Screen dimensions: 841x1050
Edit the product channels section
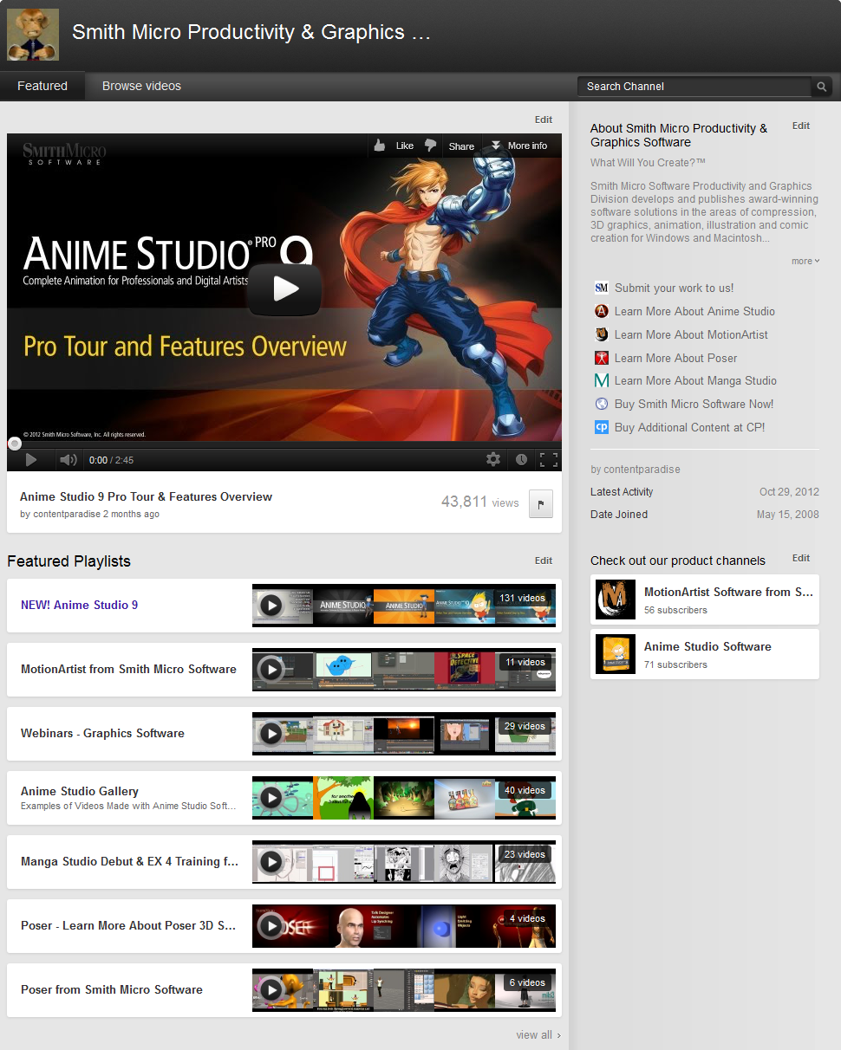(801, 558)
